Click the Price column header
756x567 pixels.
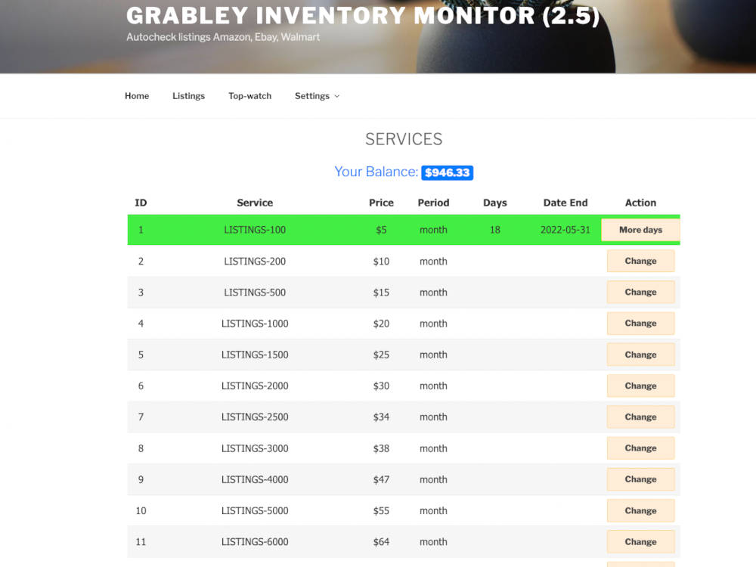pos(381,203)
